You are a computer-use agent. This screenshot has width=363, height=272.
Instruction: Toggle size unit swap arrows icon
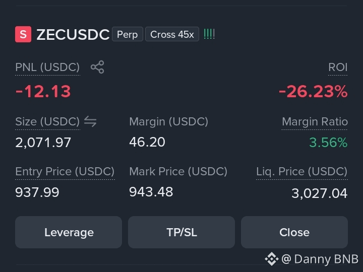click(x=90, y=121)
